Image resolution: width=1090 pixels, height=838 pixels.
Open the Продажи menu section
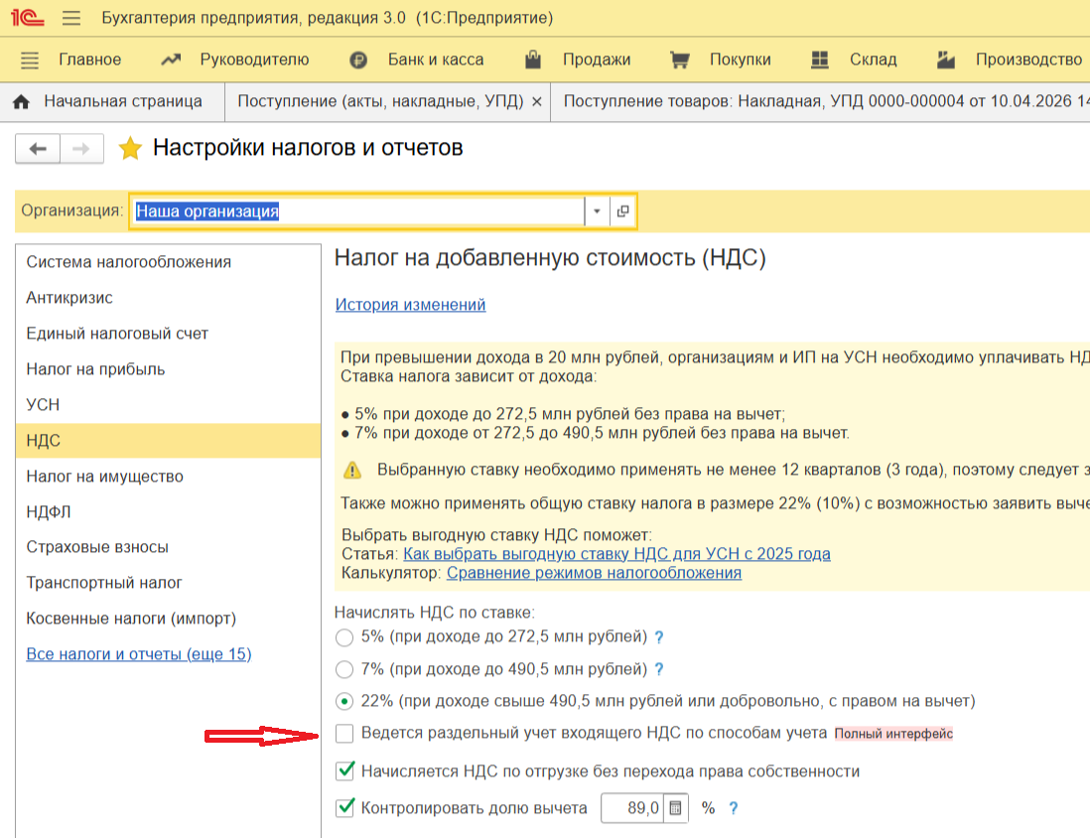coord(597,60)
